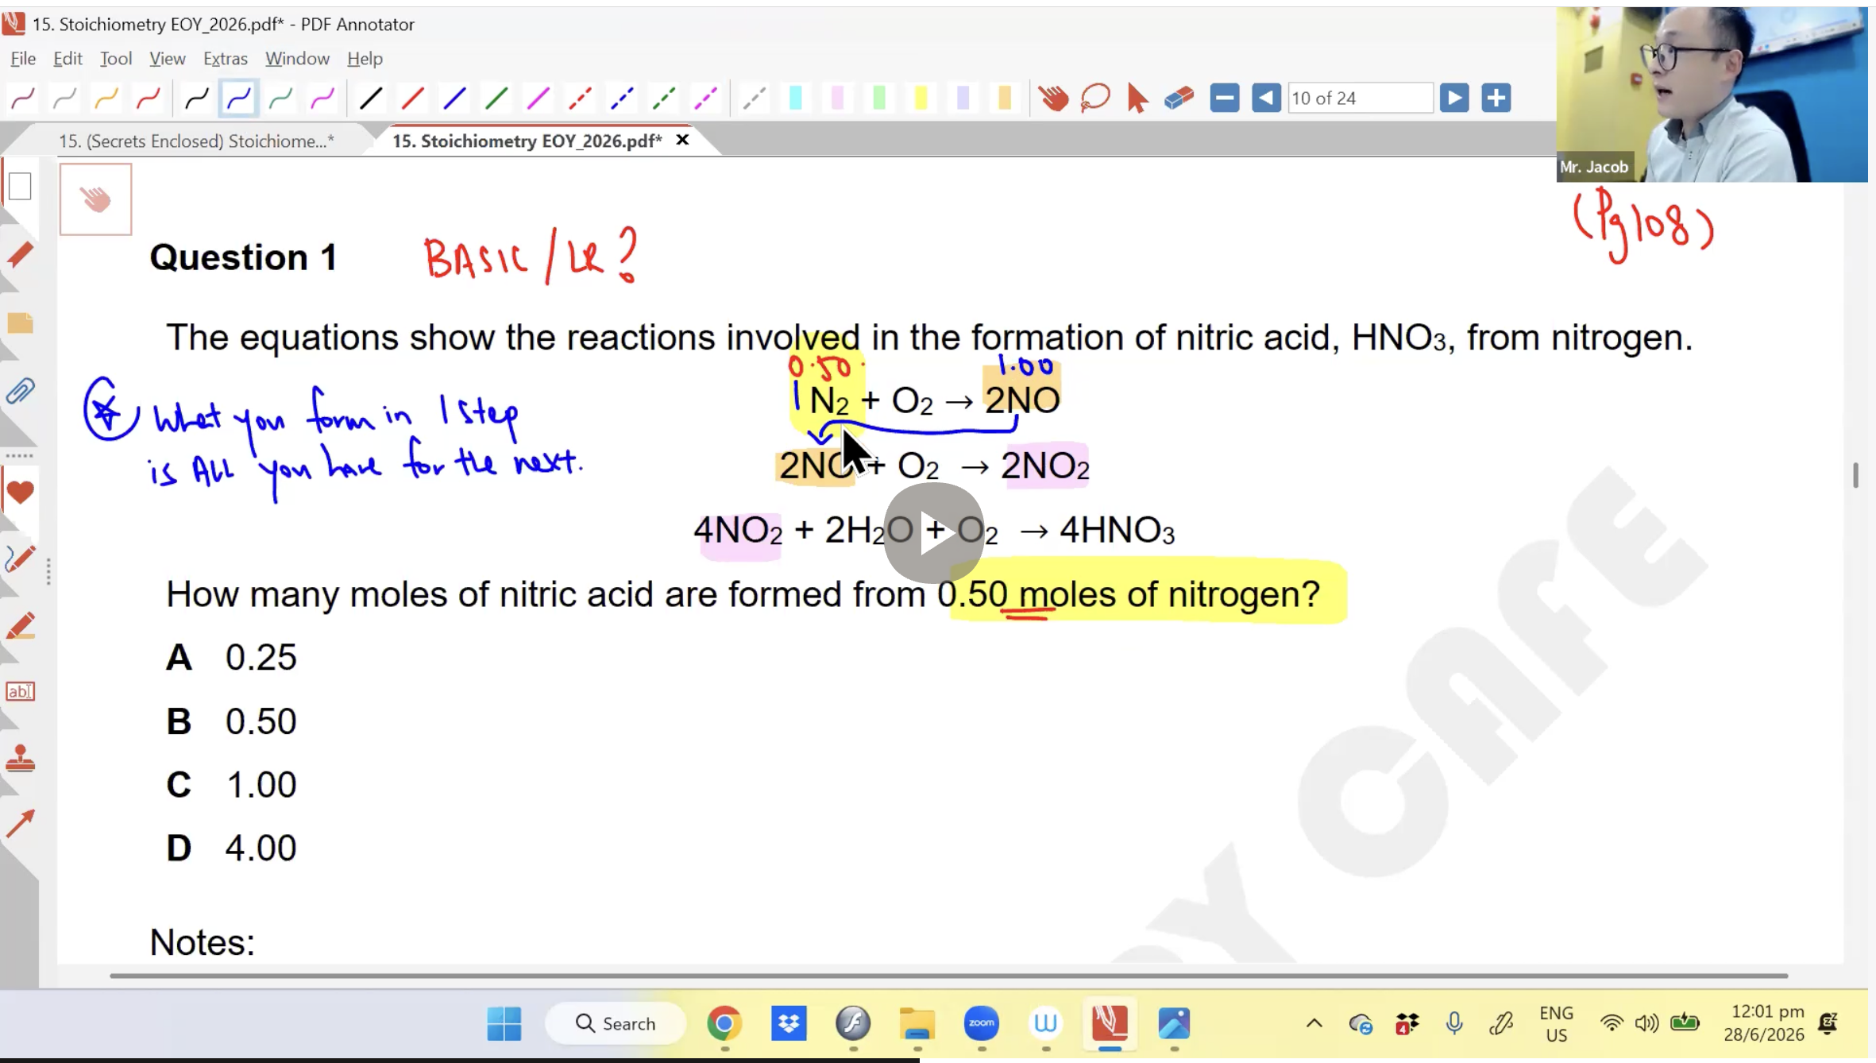
Task: Select the orange curved pen preset
Action: [x=106, y=99]
